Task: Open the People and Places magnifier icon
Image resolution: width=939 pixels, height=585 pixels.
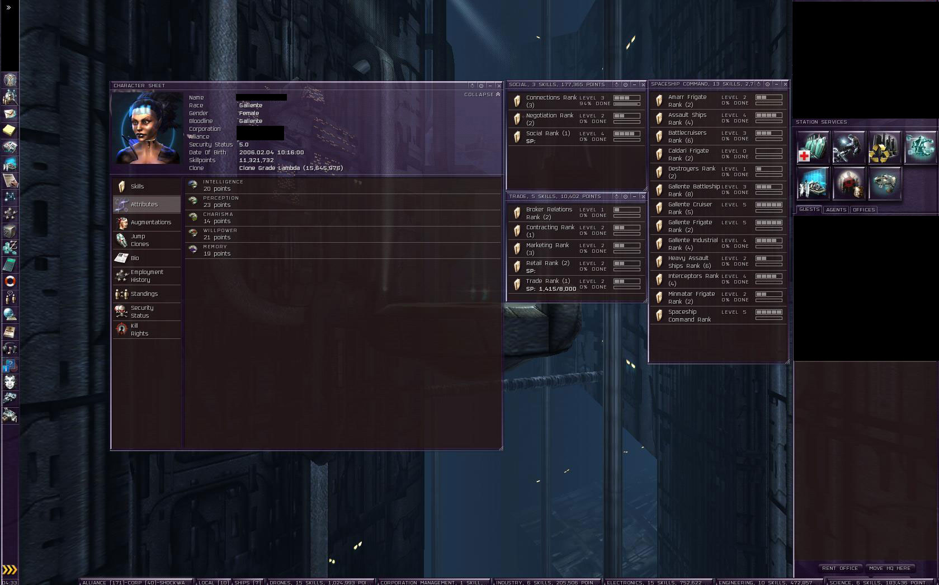Action: point(10,97)
